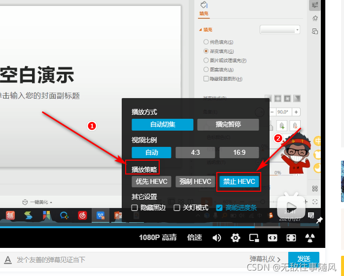Select 播完暂停 playback mode
This screenshot has height=276, width=344.
(x=228, y=125)
